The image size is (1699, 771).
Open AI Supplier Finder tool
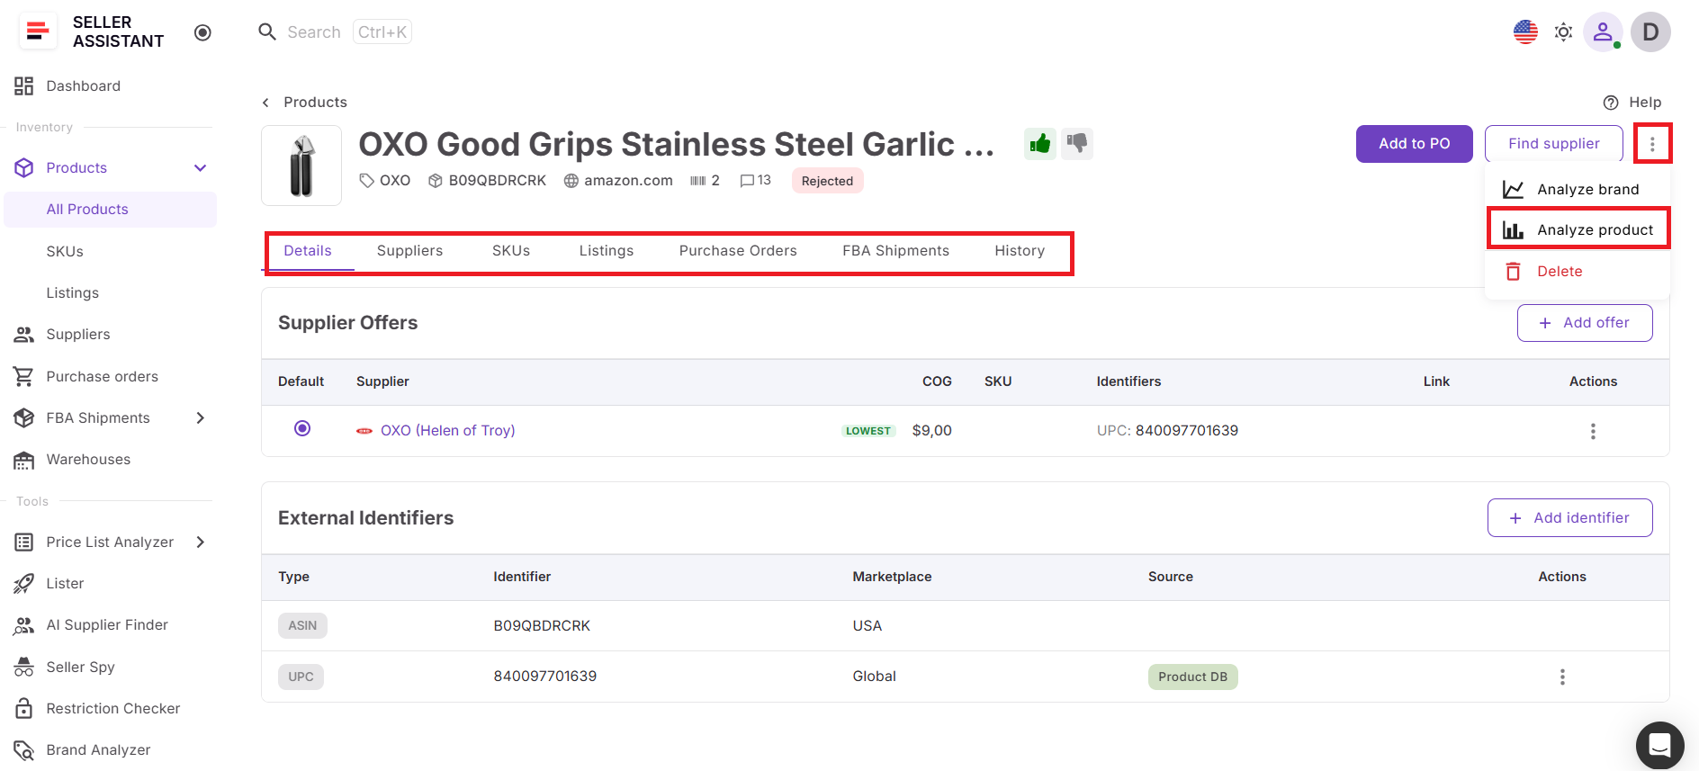tap(107, 624)
